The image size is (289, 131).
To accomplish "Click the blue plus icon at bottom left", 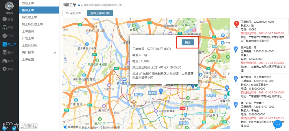I will [14, 129].
